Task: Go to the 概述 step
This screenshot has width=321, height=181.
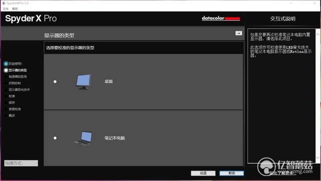Action: click(x=12, y=115)
